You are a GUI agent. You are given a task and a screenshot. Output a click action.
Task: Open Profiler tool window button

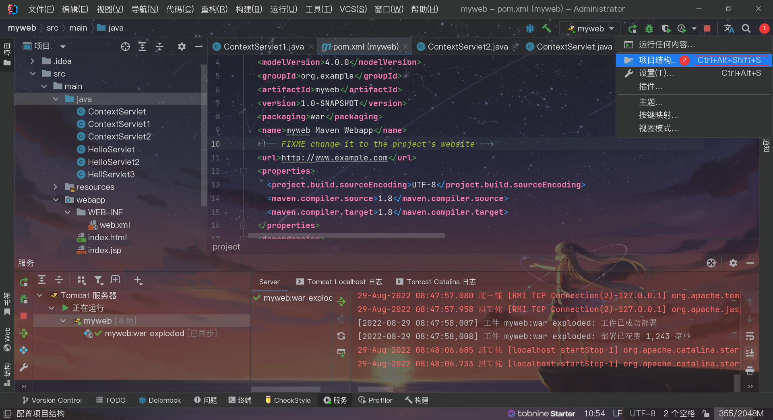click(x=375, y=400)
